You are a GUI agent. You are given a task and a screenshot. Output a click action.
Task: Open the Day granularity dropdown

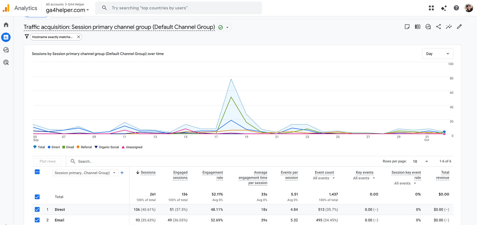pos(438,54)
